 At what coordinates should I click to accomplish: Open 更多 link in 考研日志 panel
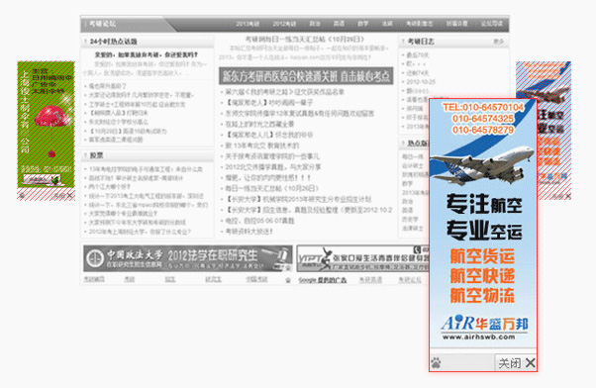[498, 41]
